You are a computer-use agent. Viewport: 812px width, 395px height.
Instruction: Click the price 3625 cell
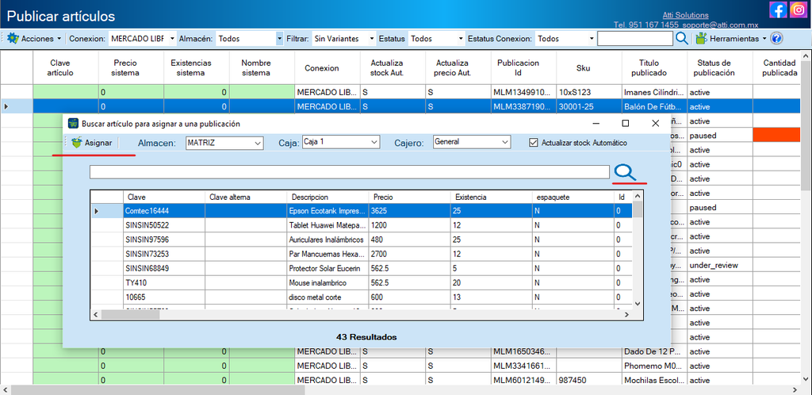pos(410,211)
